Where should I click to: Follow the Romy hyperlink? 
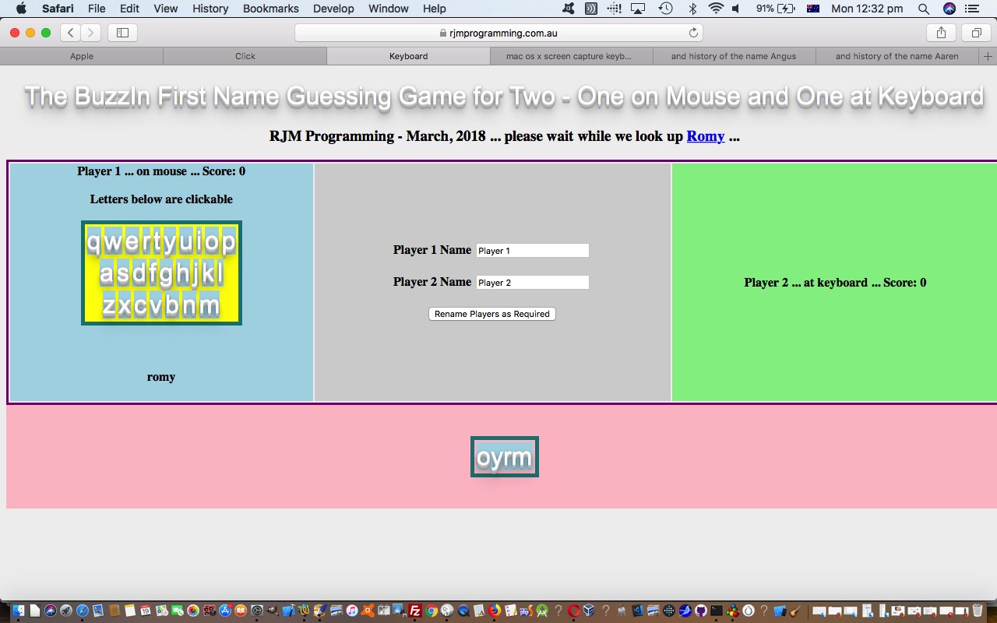point(705,136)
